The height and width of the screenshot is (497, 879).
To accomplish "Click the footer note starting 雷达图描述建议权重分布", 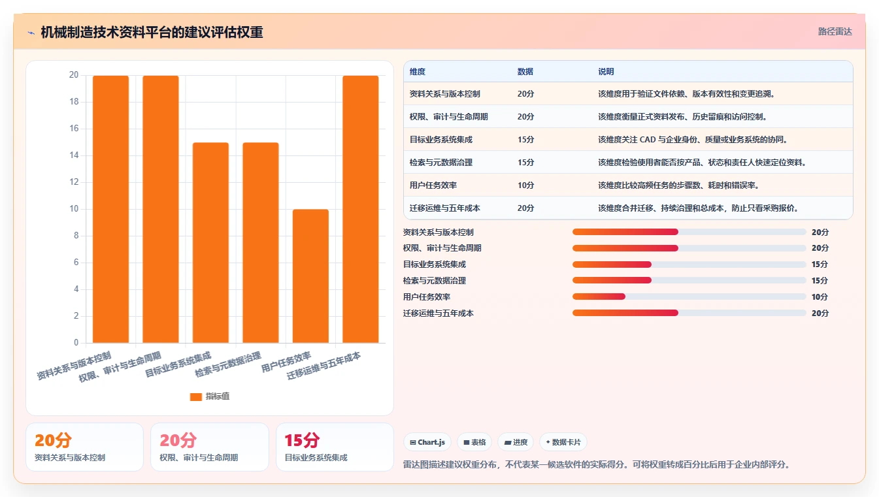I will (x=598, y=465).
